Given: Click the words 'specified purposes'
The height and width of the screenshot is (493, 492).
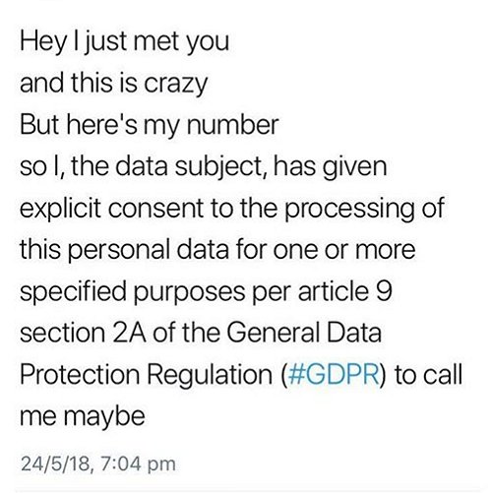Looking at the screenshot, I should click(133, 292).
